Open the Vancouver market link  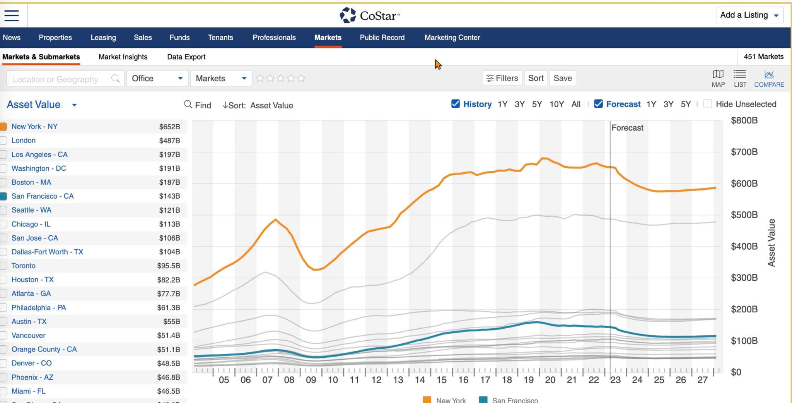[x=28, y=336]
